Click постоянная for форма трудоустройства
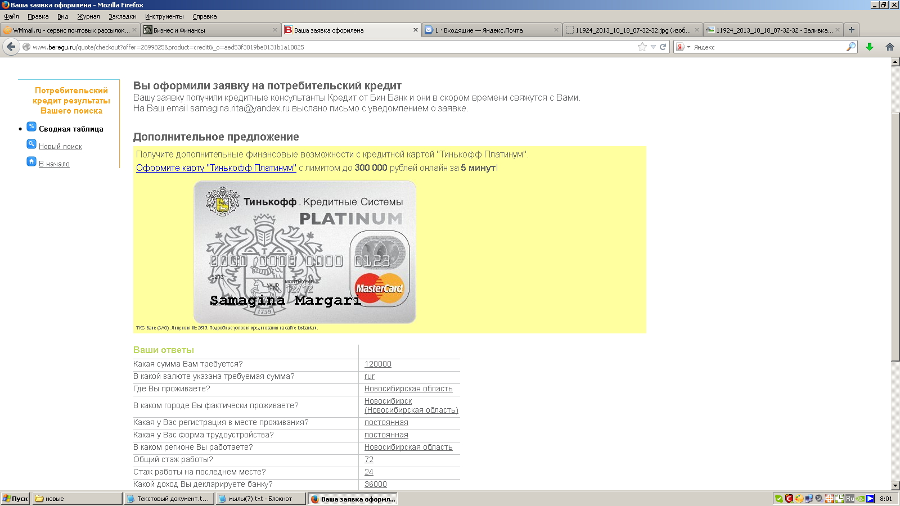 [x=386, y=435]
